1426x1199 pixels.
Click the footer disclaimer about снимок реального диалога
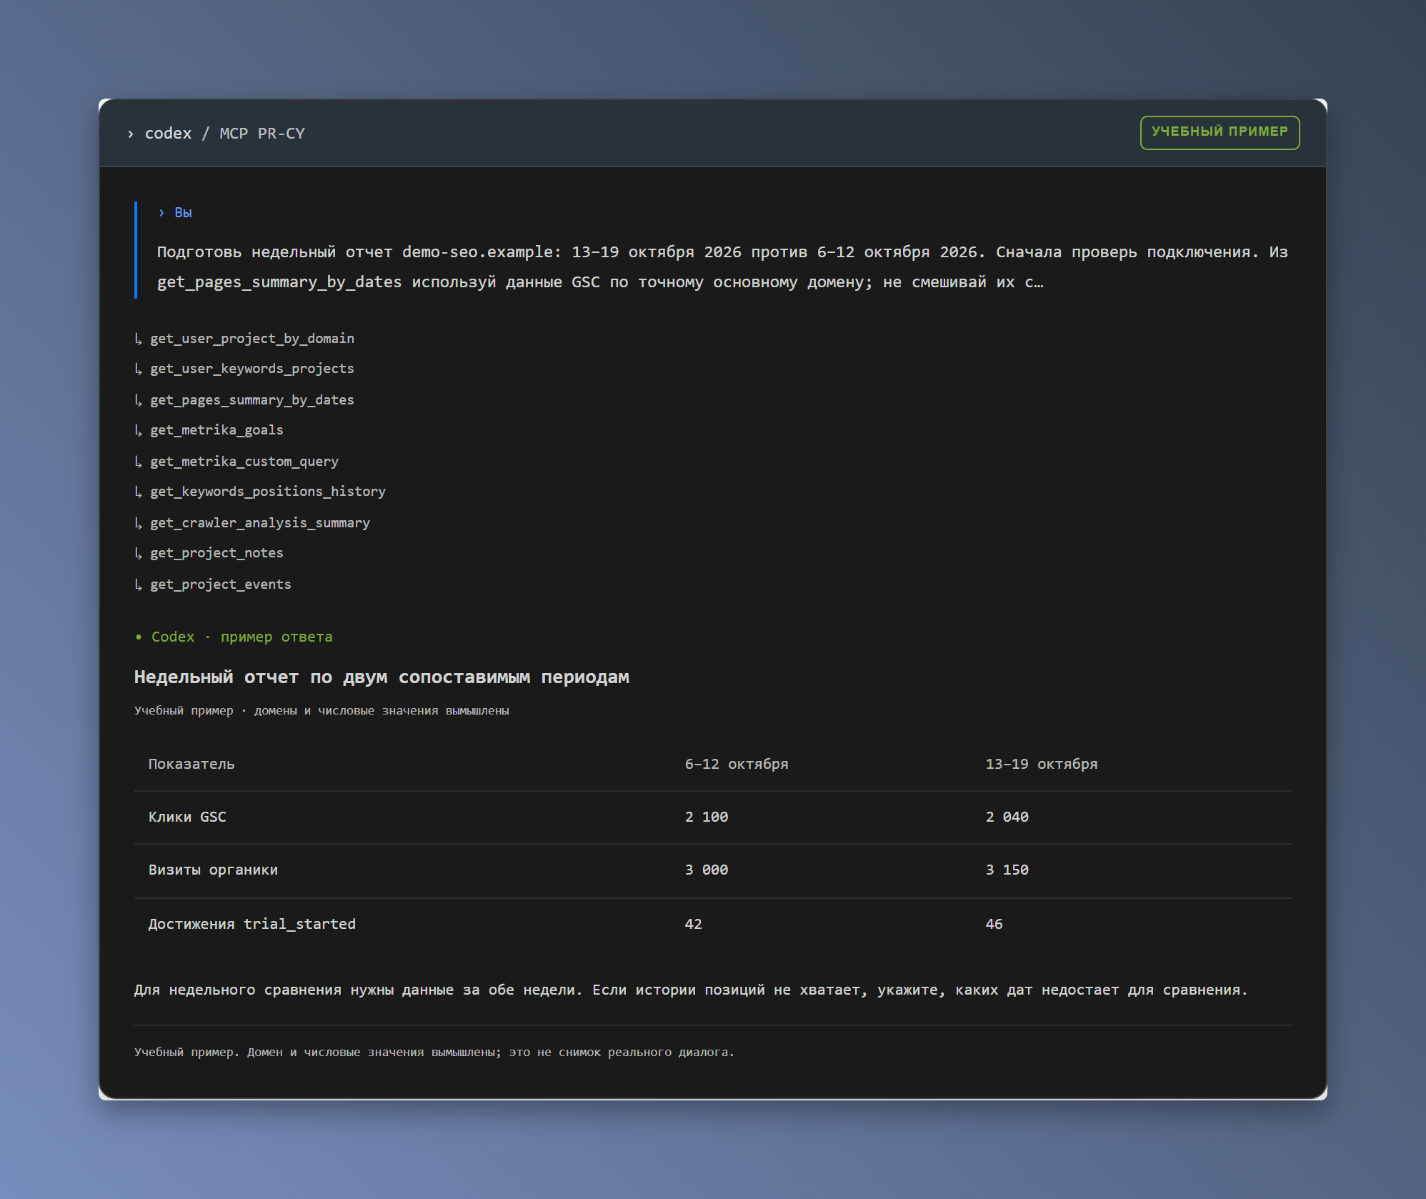434,1052
